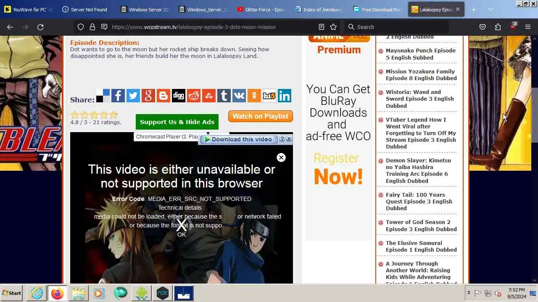Reload the current page
The height and width of the screenshot is (302, 538).
[40, 27]
